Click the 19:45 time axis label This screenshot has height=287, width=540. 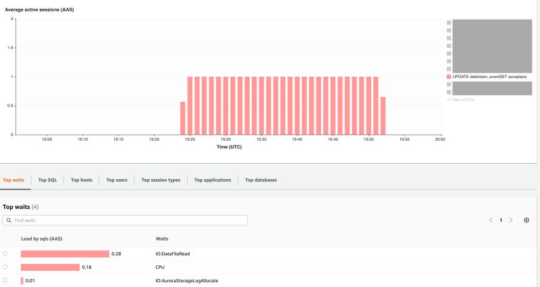tap(333, 139)
